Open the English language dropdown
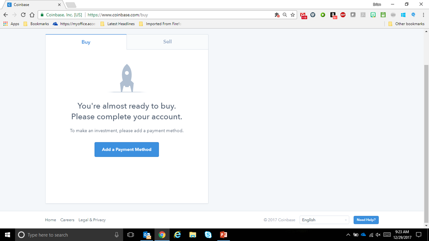 click(x=324, y=220)
